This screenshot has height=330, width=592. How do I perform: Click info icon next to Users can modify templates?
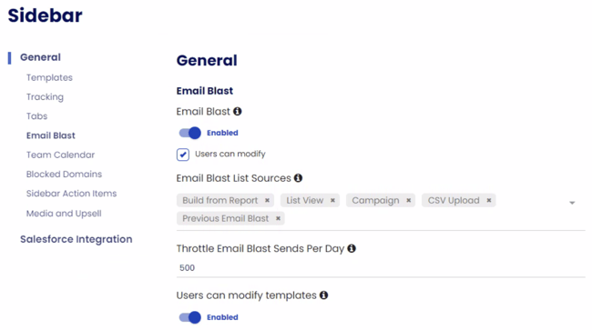[323, 295]
